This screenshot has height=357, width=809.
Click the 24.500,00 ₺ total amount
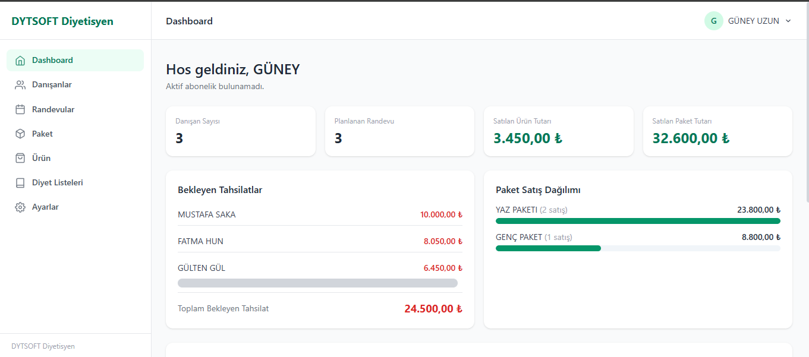[433, 309]
